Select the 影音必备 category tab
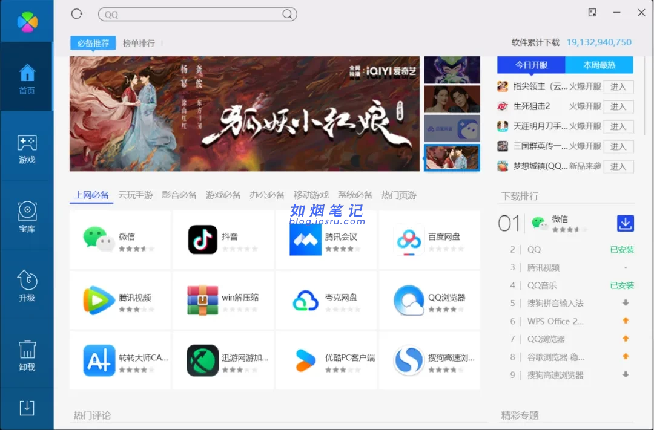The image size is (654, 430). click(x=179, y=195)
